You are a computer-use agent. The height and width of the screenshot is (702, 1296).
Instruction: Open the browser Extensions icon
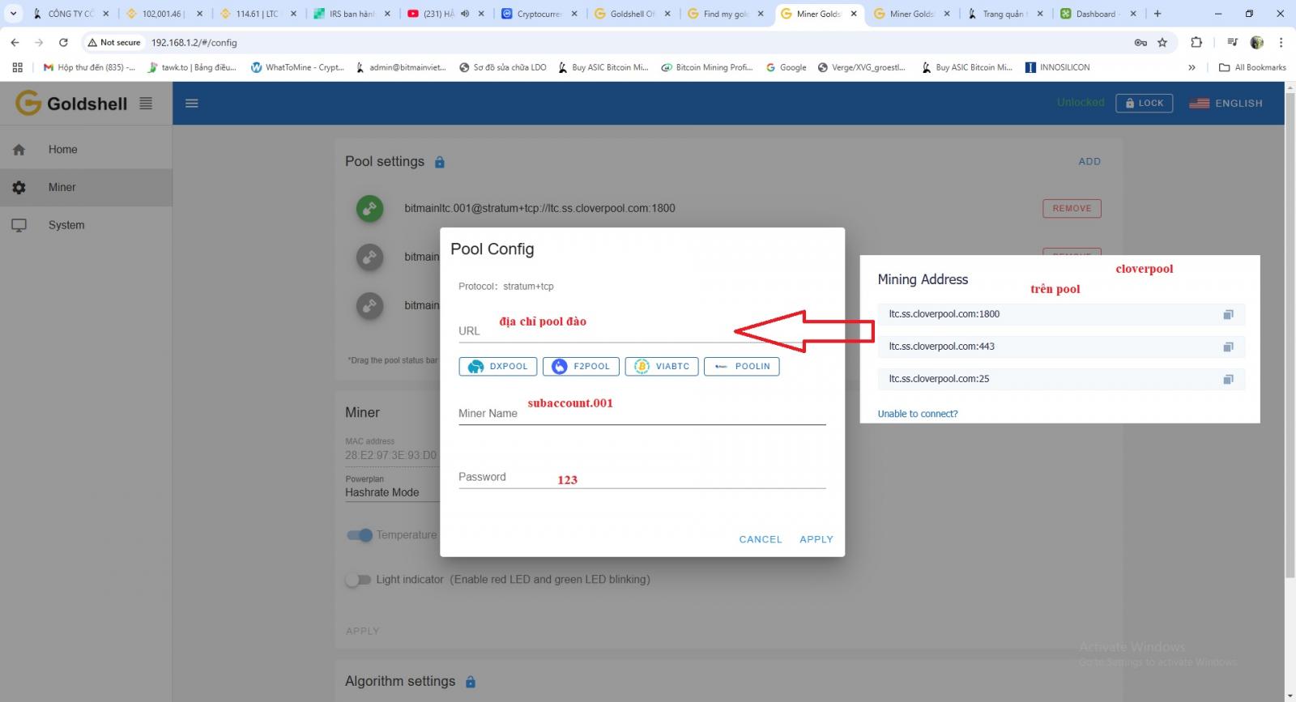(x=1196, y=42)
